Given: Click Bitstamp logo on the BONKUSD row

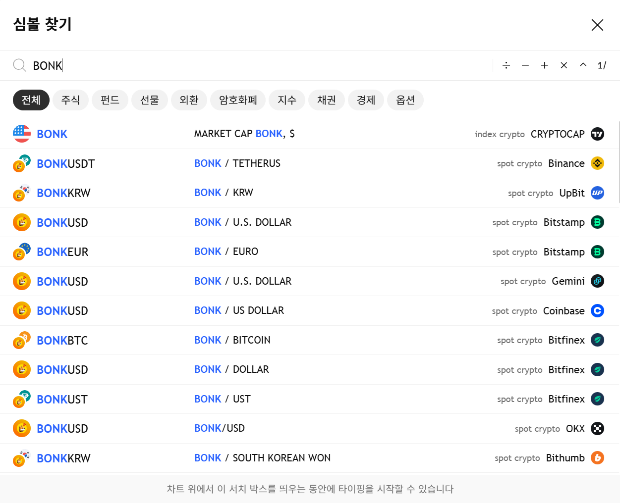Looking at the screenshot, I should (598, 222).
